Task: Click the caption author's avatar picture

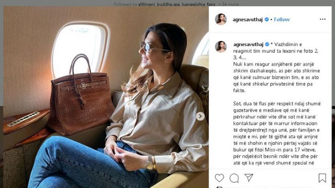Action: [221, 47]
